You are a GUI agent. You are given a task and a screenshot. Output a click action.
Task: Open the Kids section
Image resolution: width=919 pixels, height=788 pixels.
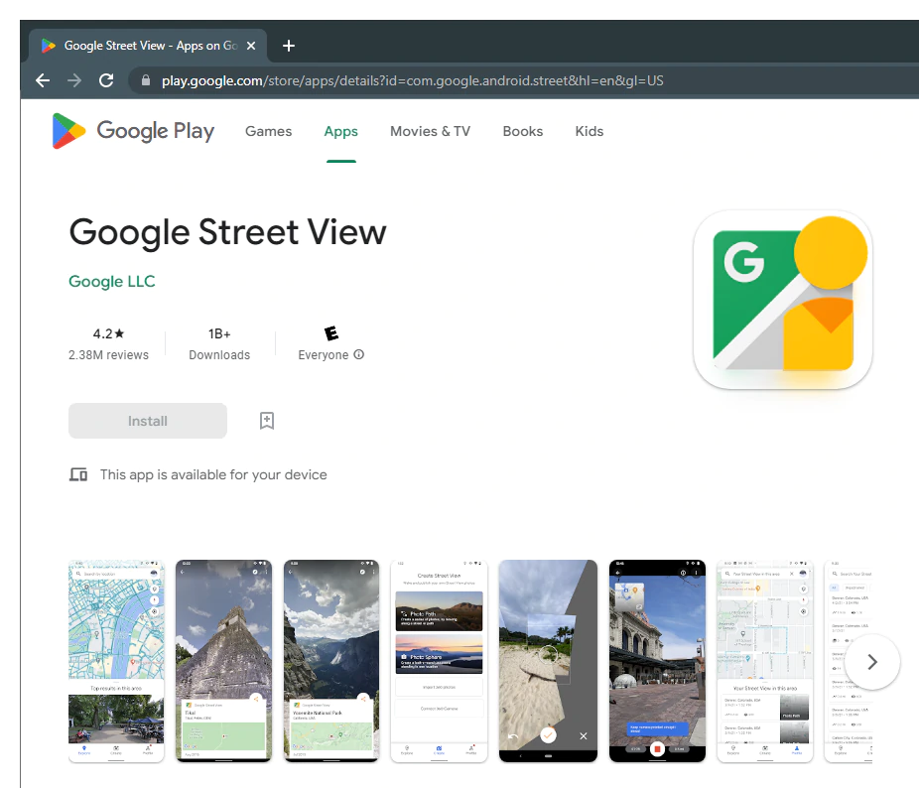[x=589, y=130]
